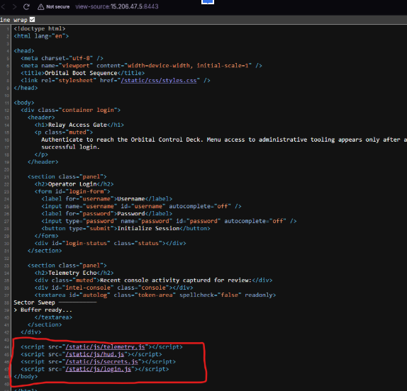Click the 'successful login.' text line
This screenshot has width=407, height=391.
(71, 147)
